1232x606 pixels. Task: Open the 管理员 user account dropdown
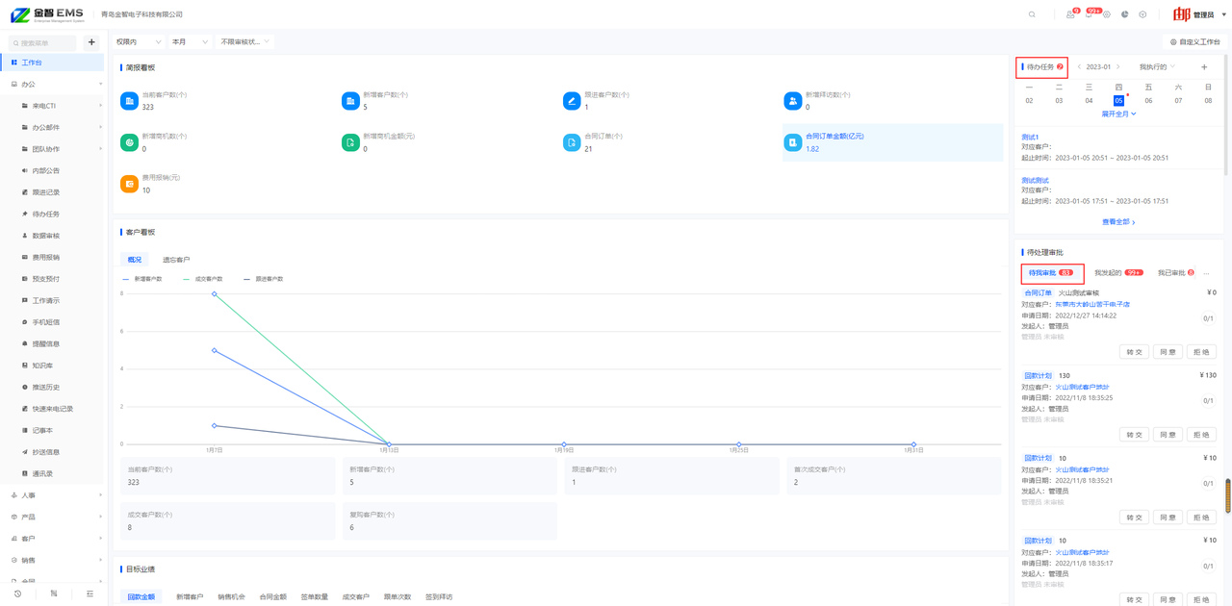[1200, 14]
